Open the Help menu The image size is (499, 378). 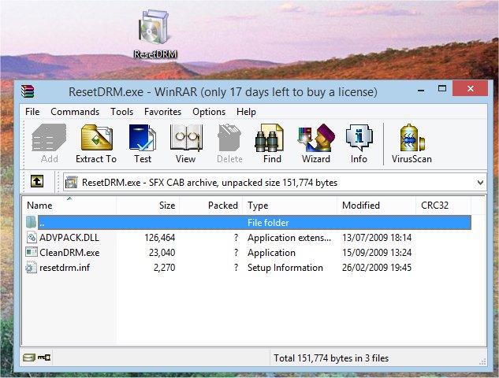(x=246, y=112)
